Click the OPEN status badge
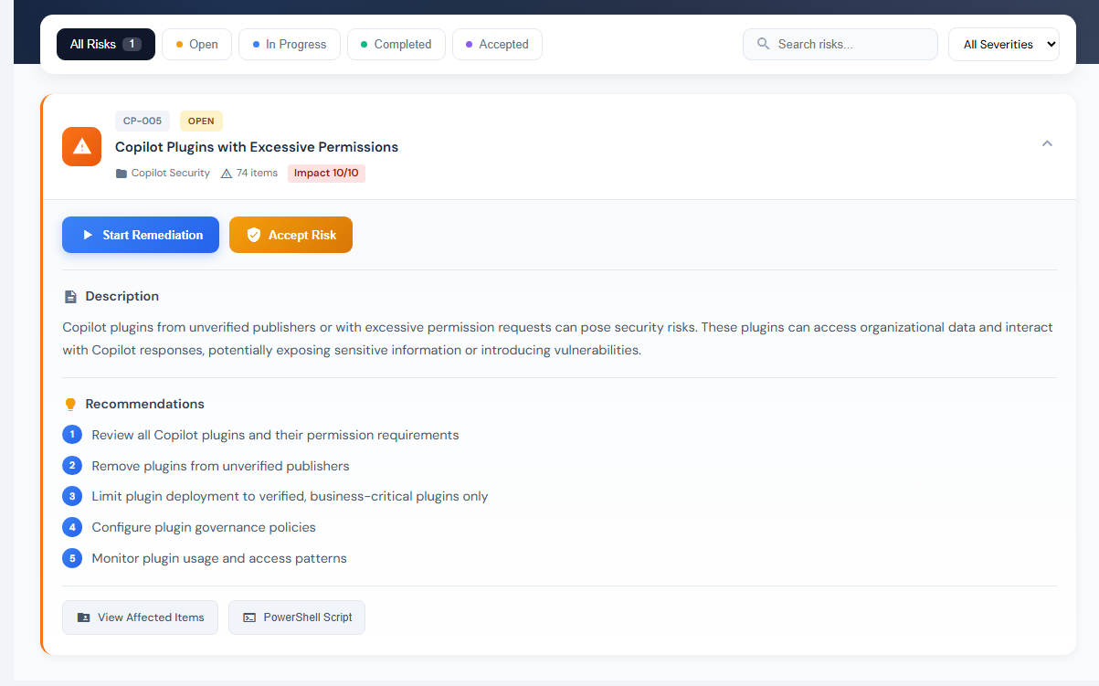The width and height of the screenshot is (1099, 686). coord(201,121)
